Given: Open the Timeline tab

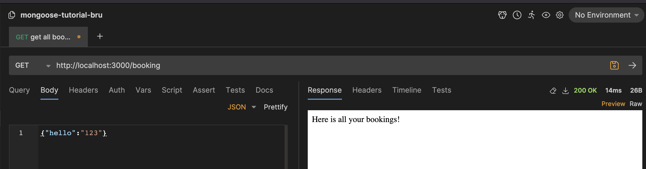Looking at the screenshot, I should [x=407, y=90].
